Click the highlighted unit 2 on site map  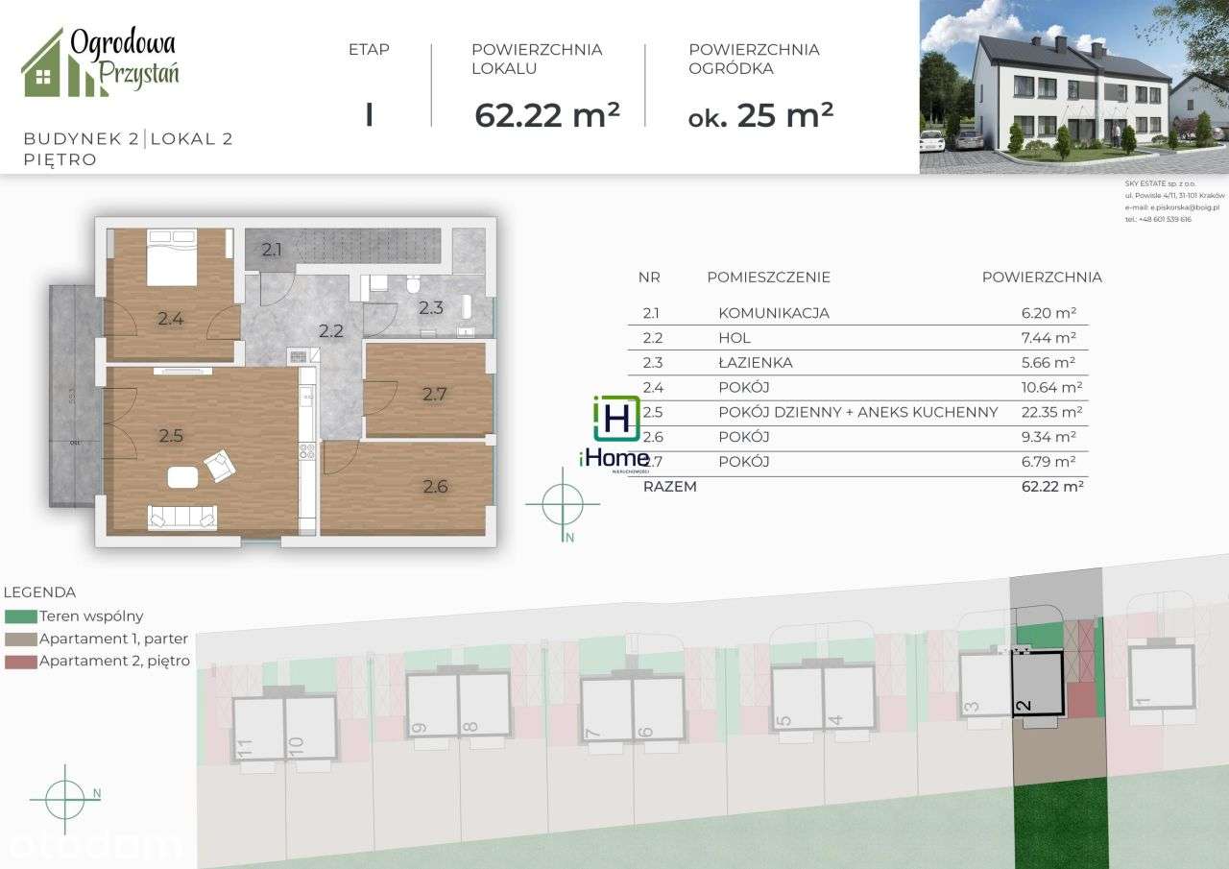click(1039, 684)
